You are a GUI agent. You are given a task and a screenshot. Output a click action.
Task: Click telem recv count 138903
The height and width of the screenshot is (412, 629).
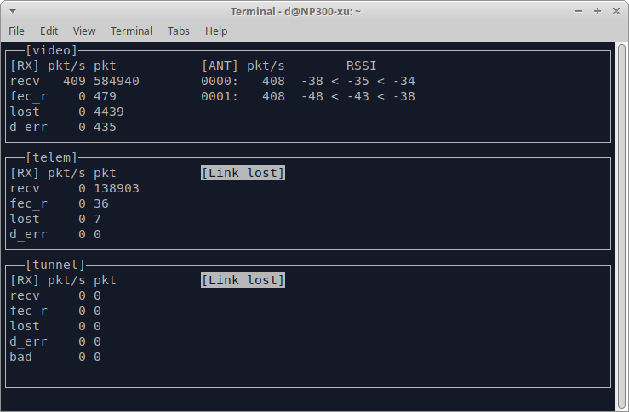click(x=117, y=188)
